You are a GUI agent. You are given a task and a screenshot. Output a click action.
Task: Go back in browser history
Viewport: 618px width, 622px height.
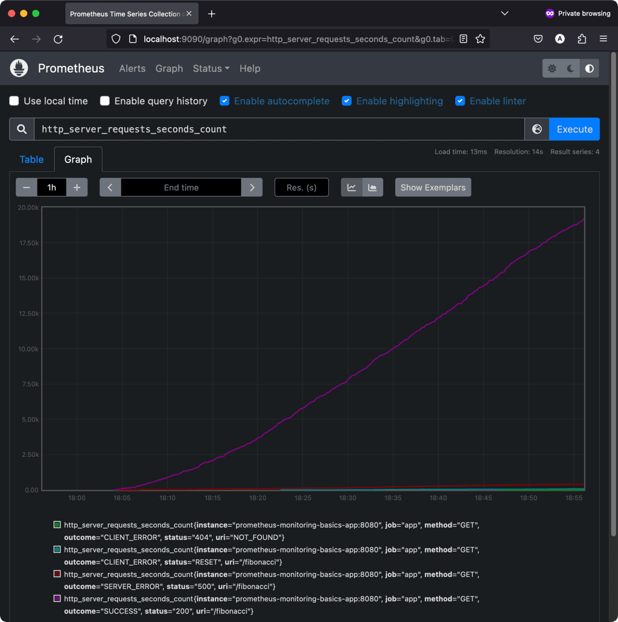click(x=14, y=39)
